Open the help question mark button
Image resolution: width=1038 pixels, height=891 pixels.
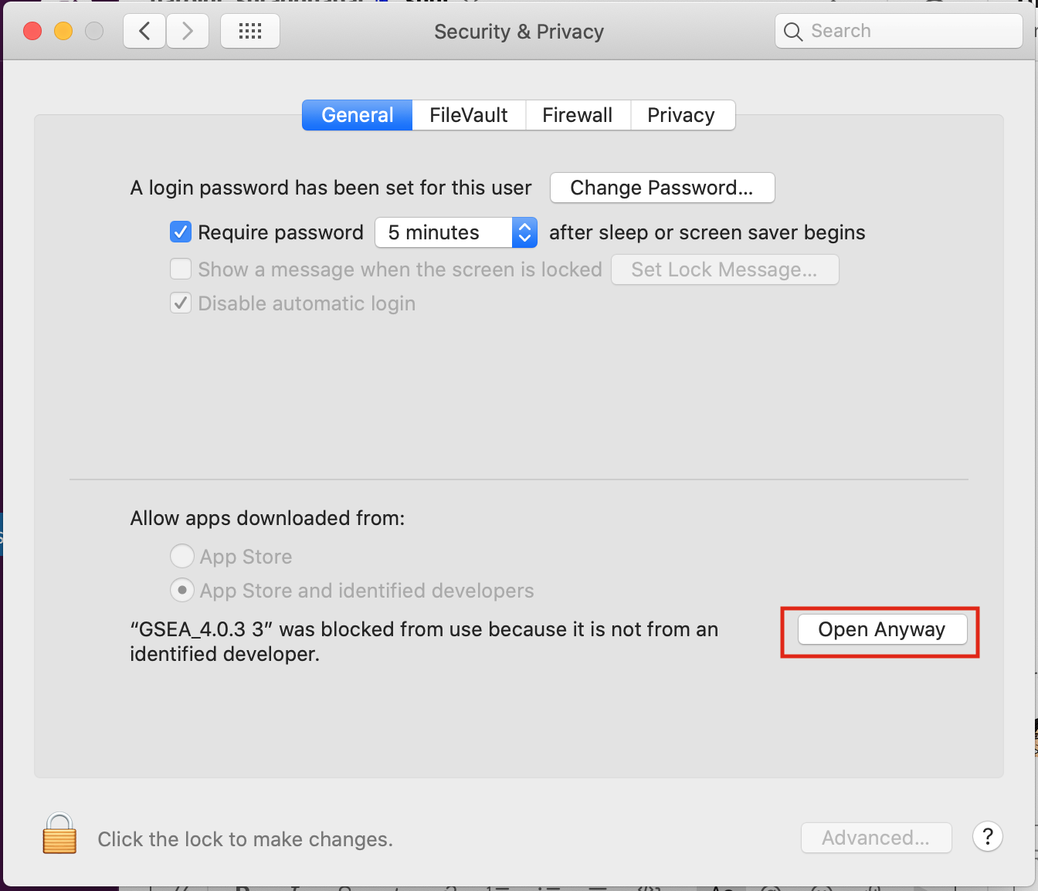click(x=987, y=836)
